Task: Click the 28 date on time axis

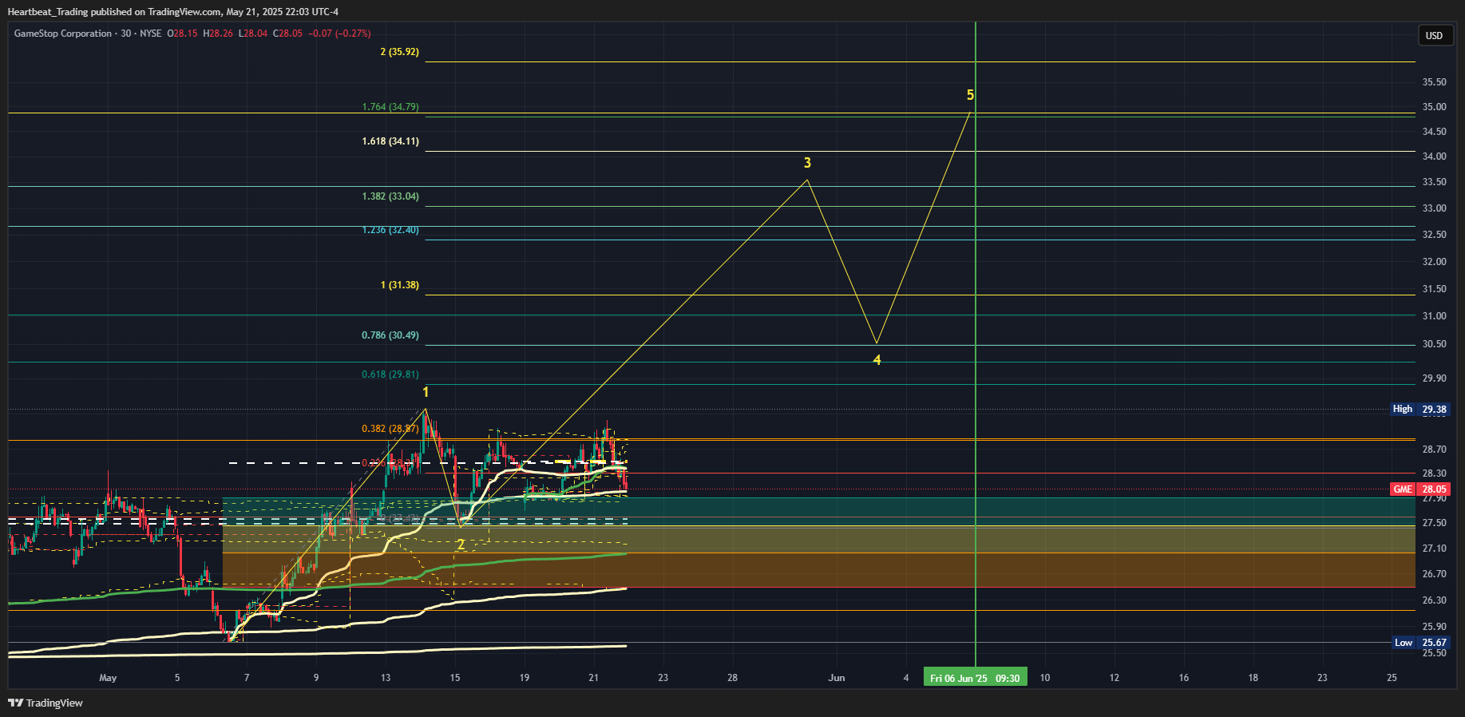Action: click(732, 678)
